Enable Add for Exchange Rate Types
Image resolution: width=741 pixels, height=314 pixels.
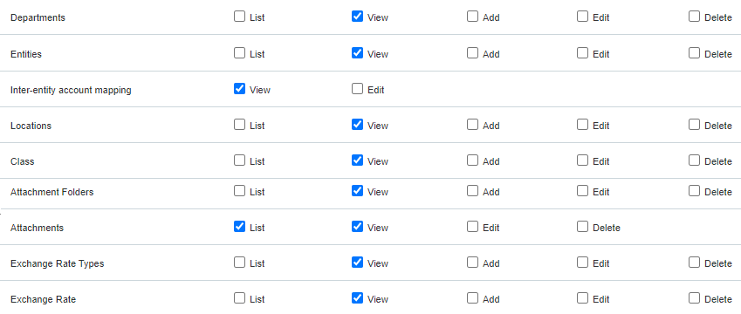point(472,263)
